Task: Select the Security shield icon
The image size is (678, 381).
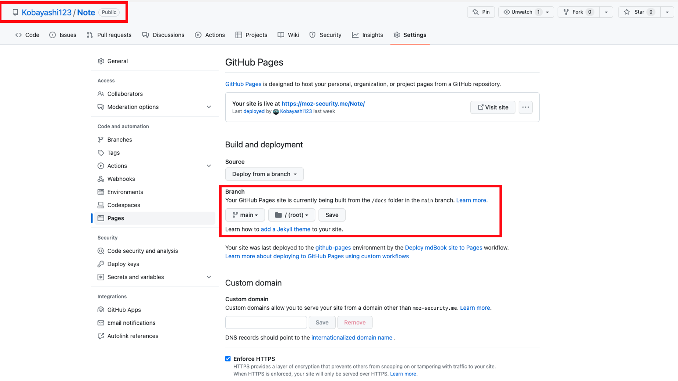Action: 313,35
